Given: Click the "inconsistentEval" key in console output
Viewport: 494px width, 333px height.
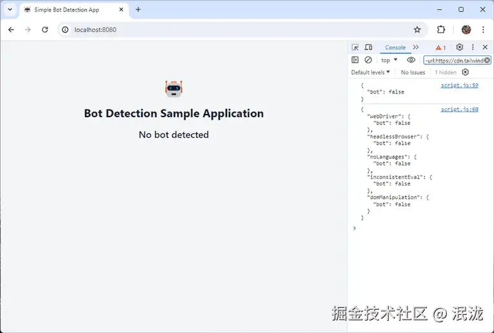Looking at the screenshot, I should pos(395,177).
